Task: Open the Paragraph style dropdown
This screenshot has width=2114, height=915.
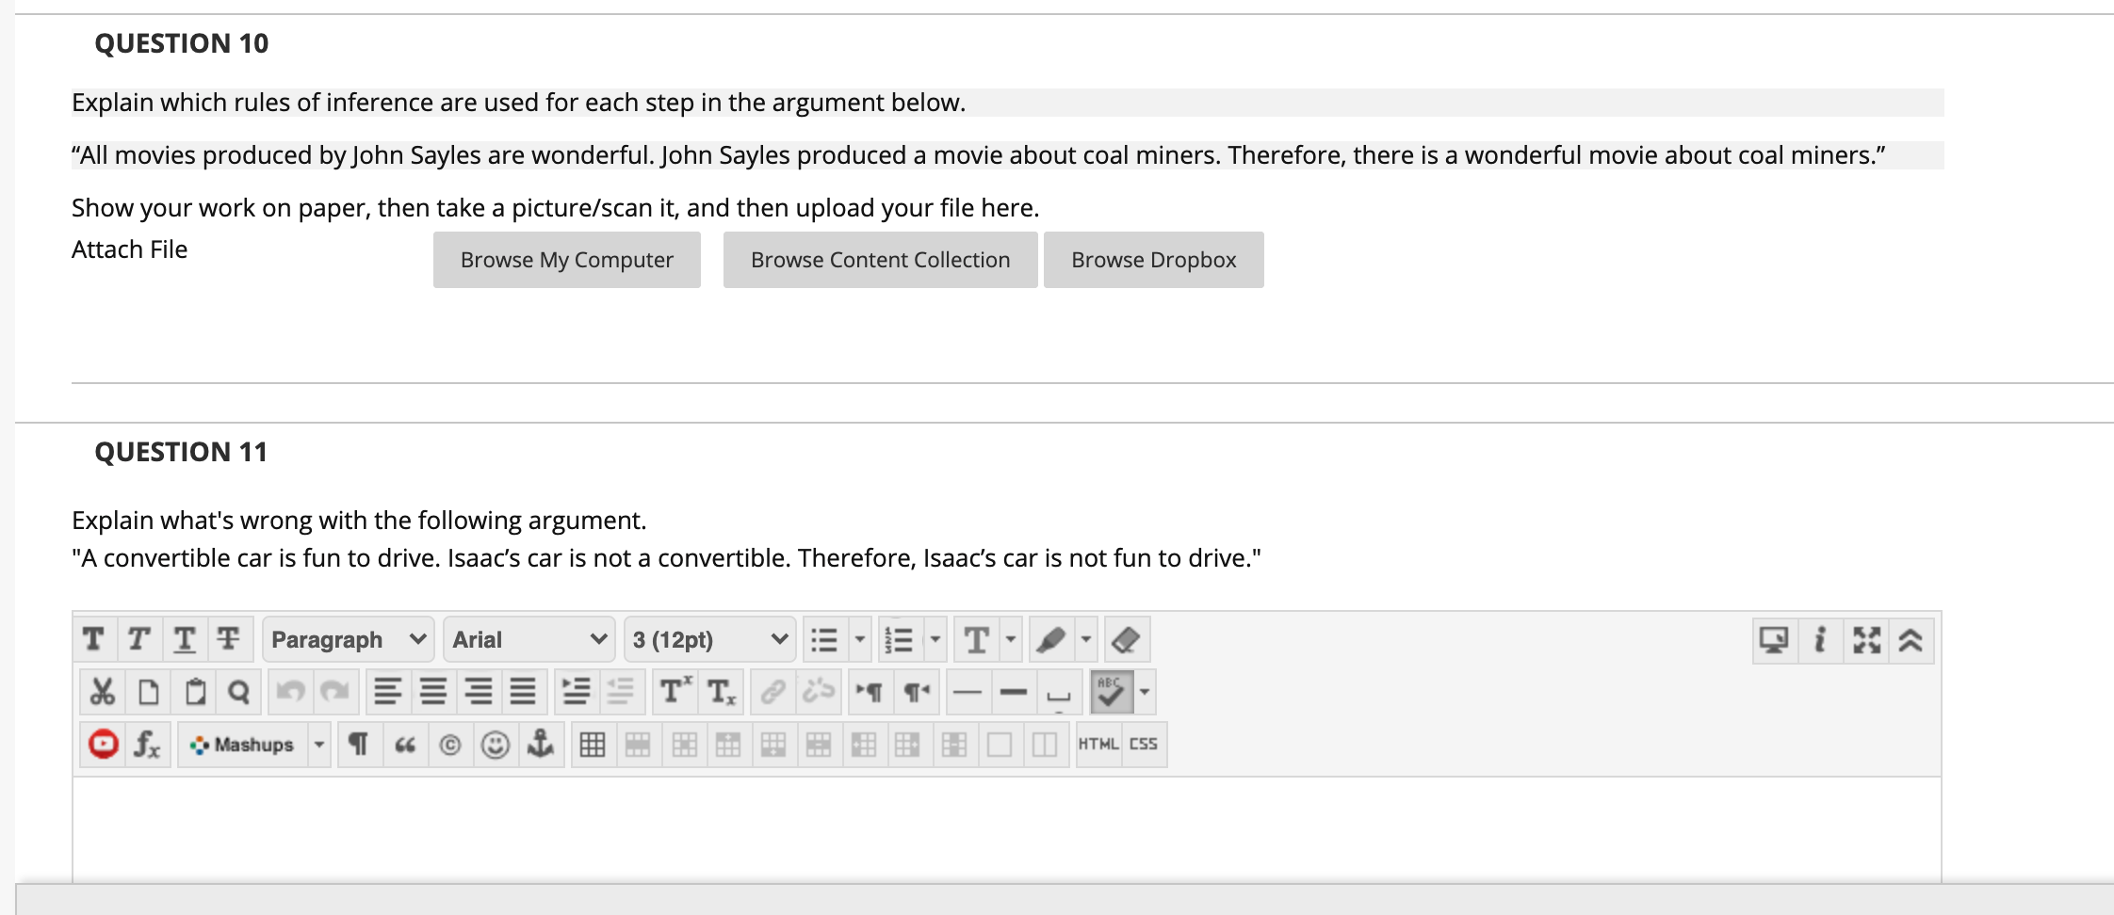Action: pos(347,639)
